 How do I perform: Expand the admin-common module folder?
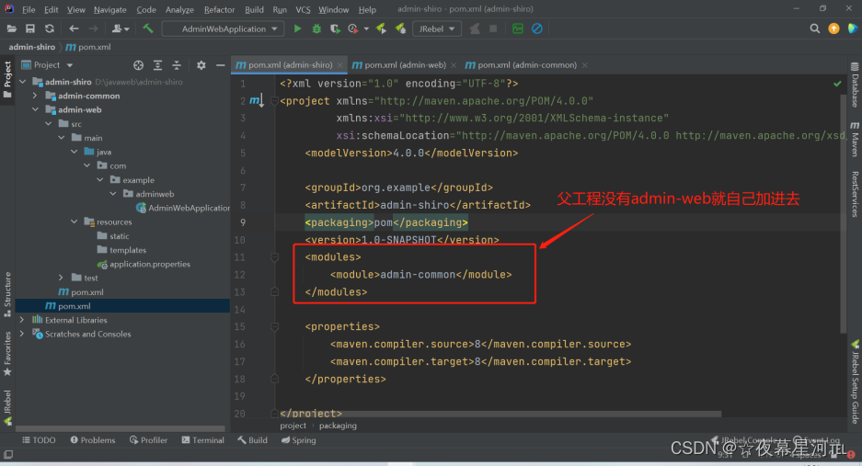(x=35, y=96)
